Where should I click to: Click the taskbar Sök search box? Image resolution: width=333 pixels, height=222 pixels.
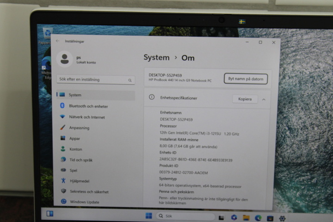[185, 216]
